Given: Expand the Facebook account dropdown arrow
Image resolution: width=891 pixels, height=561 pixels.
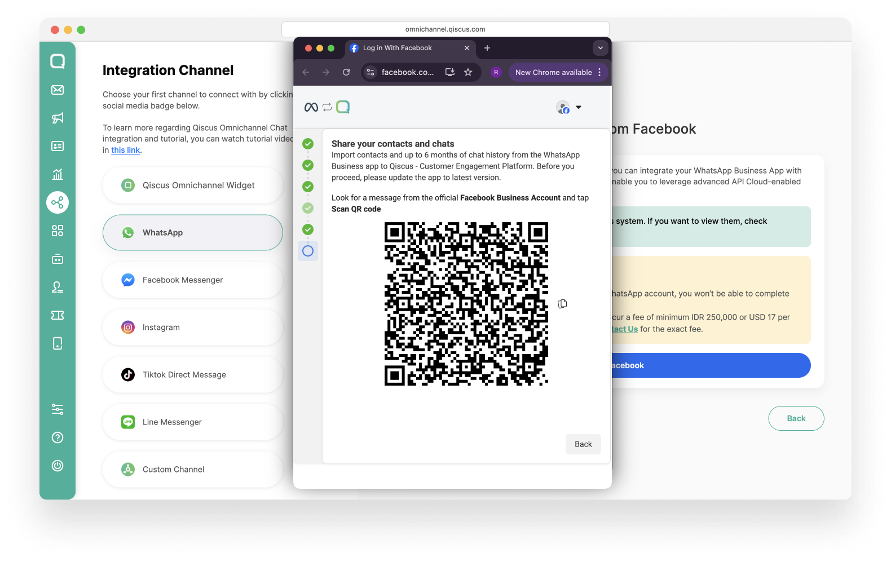Looking at the screenshot, I should tap(579, 107).
